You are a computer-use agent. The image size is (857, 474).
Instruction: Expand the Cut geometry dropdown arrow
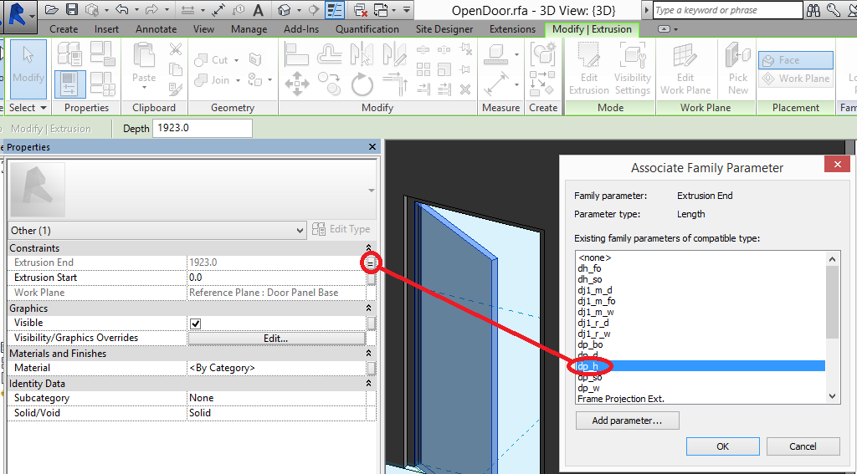(237, 60)
